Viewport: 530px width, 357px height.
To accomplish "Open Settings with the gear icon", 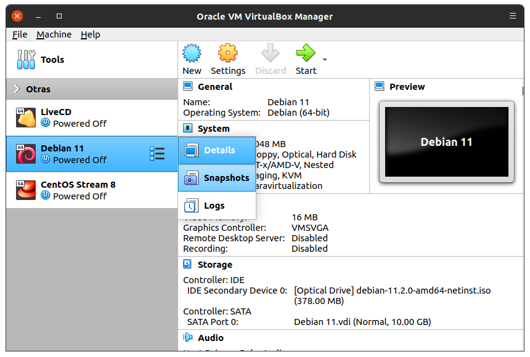I will point(228,54).
